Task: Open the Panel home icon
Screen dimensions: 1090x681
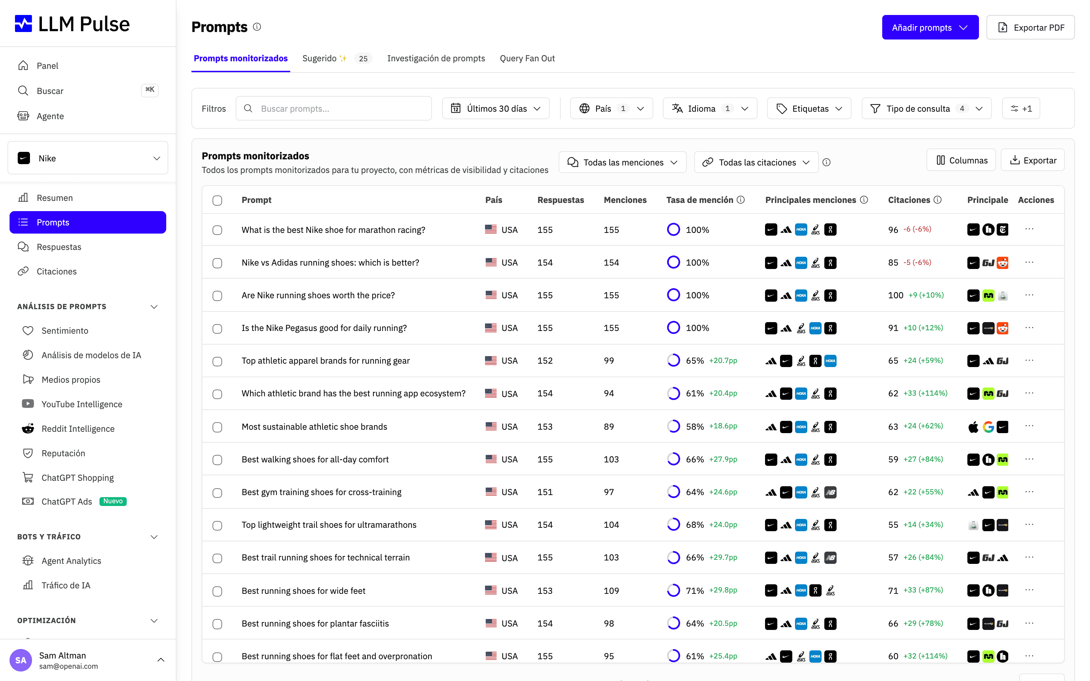Action: (23, 66)
